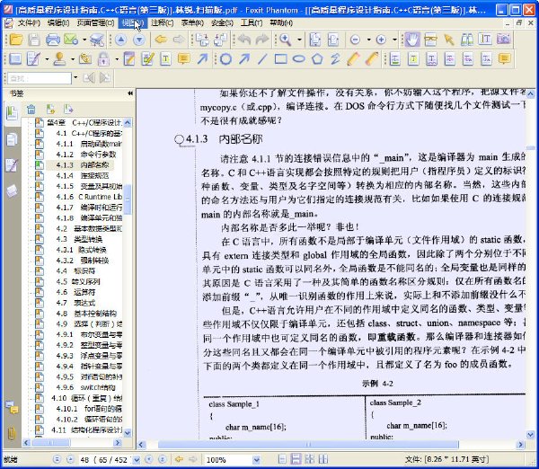Enable single page view in status bar

pos(282,459)
